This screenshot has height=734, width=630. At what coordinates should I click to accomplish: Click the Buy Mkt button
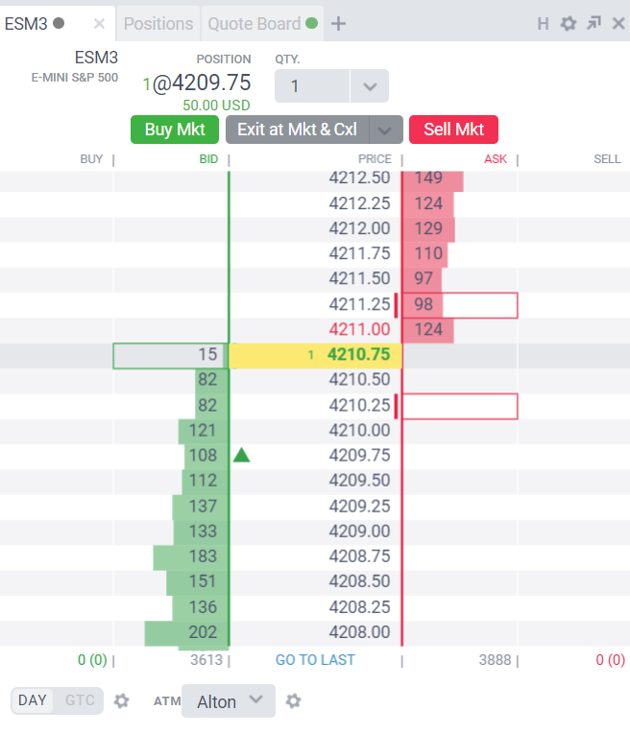pos(175,130)
